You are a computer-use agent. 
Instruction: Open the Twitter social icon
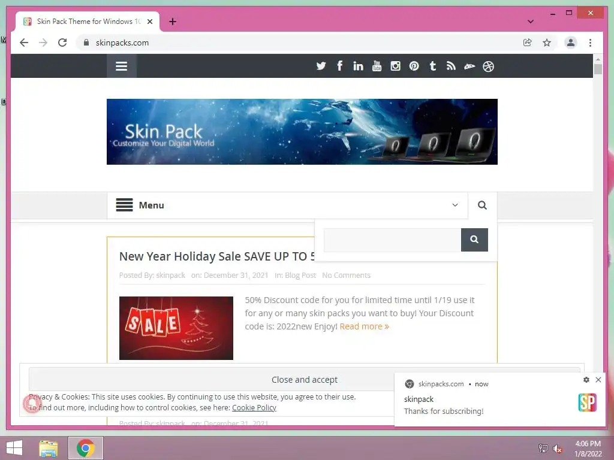[321, 66]
